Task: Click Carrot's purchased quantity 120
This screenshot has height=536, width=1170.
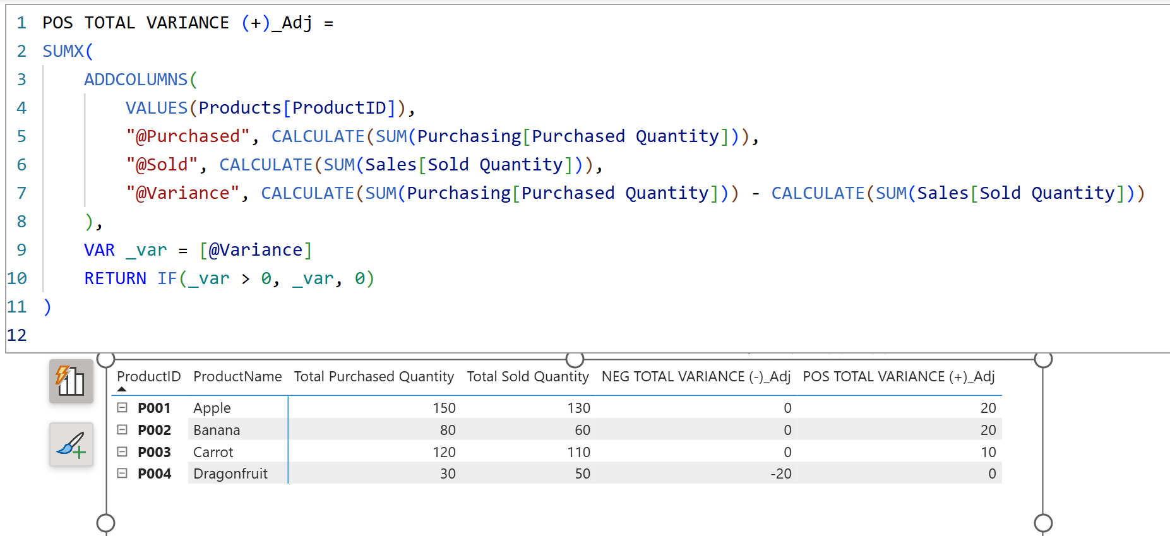Action: [x=444, y=452]
